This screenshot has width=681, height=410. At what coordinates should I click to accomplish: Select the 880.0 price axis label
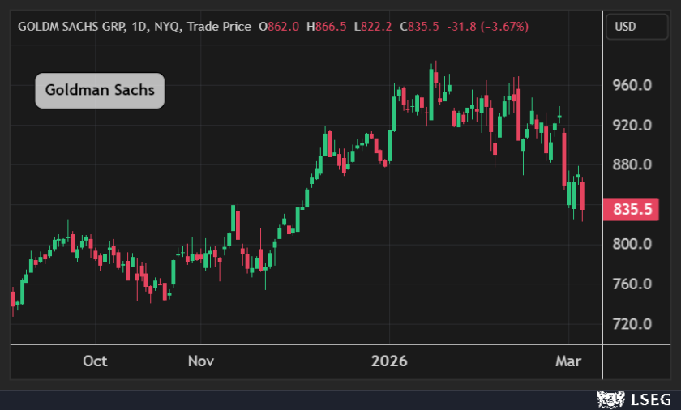pos(632,165)
